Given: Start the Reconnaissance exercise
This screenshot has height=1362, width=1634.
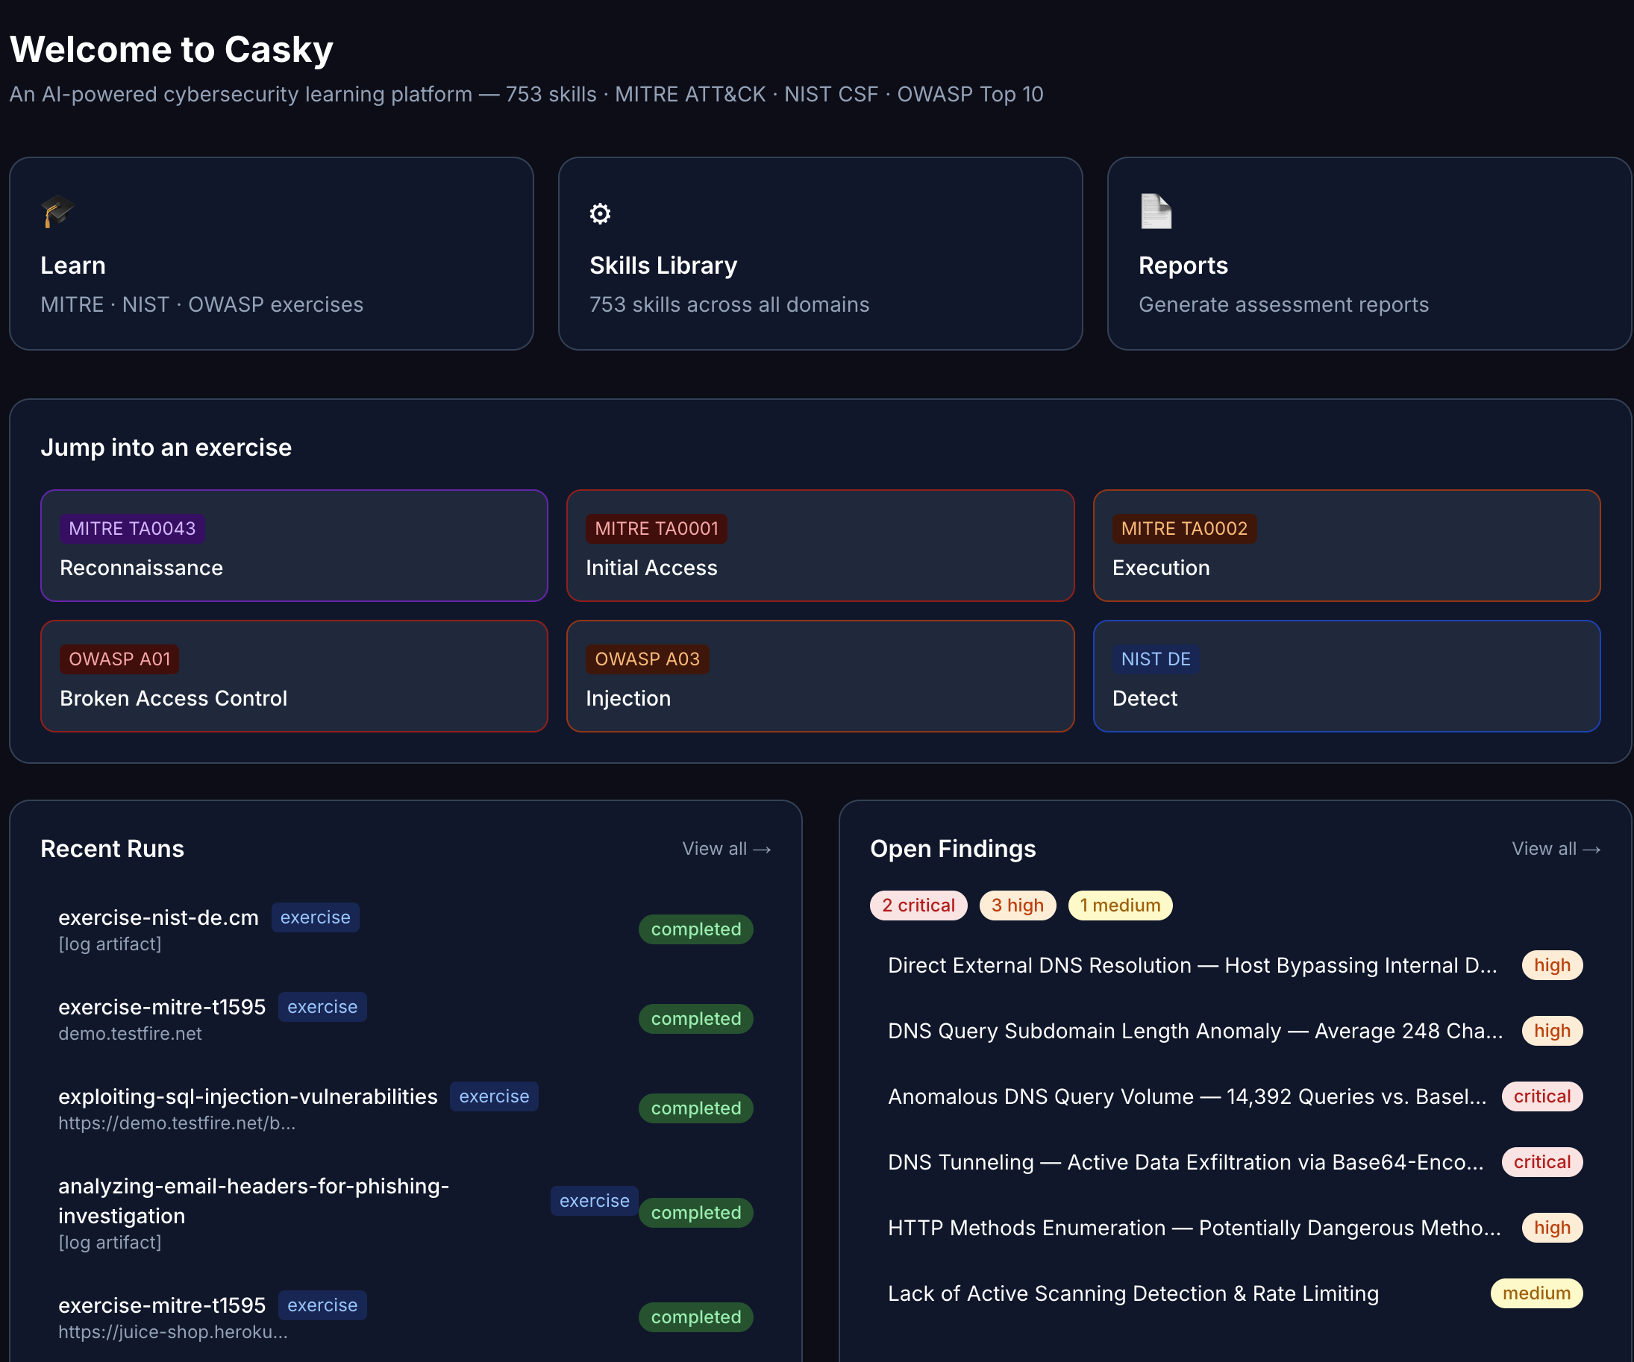Looking at the screenshot, I should click(x=294, y=545).
